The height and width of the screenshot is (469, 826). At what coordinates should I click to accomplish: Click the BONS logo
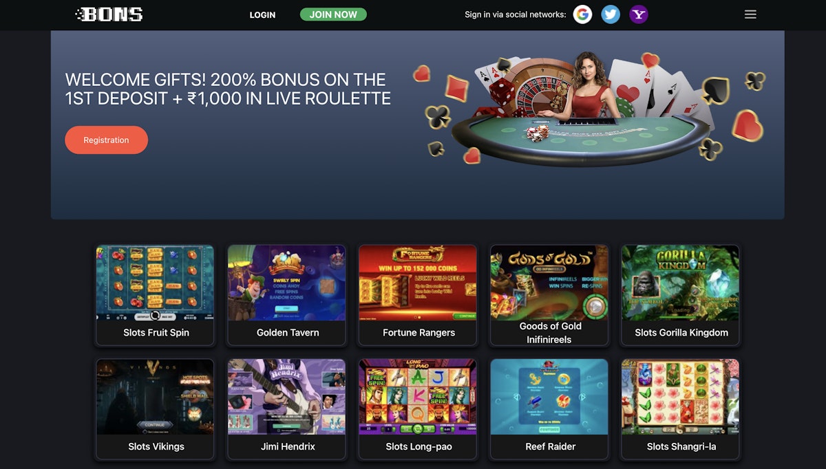pyautogui.click(x=109, y=14)
